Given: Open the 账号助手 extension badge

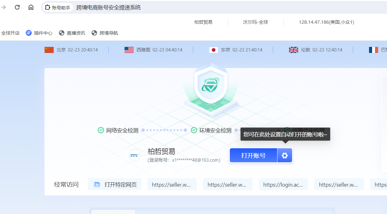Looking at the screenshot, I should pyautogui.click(x=58, y=7).
